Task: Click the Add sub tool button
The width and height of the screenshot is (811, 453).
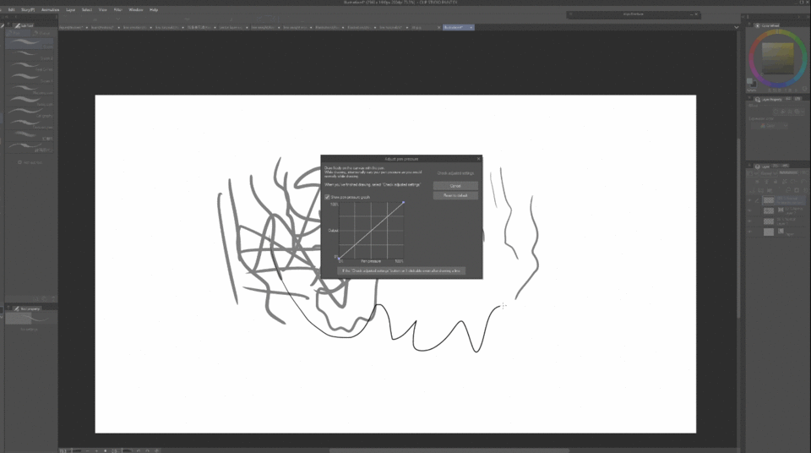Action: (30, 162)
